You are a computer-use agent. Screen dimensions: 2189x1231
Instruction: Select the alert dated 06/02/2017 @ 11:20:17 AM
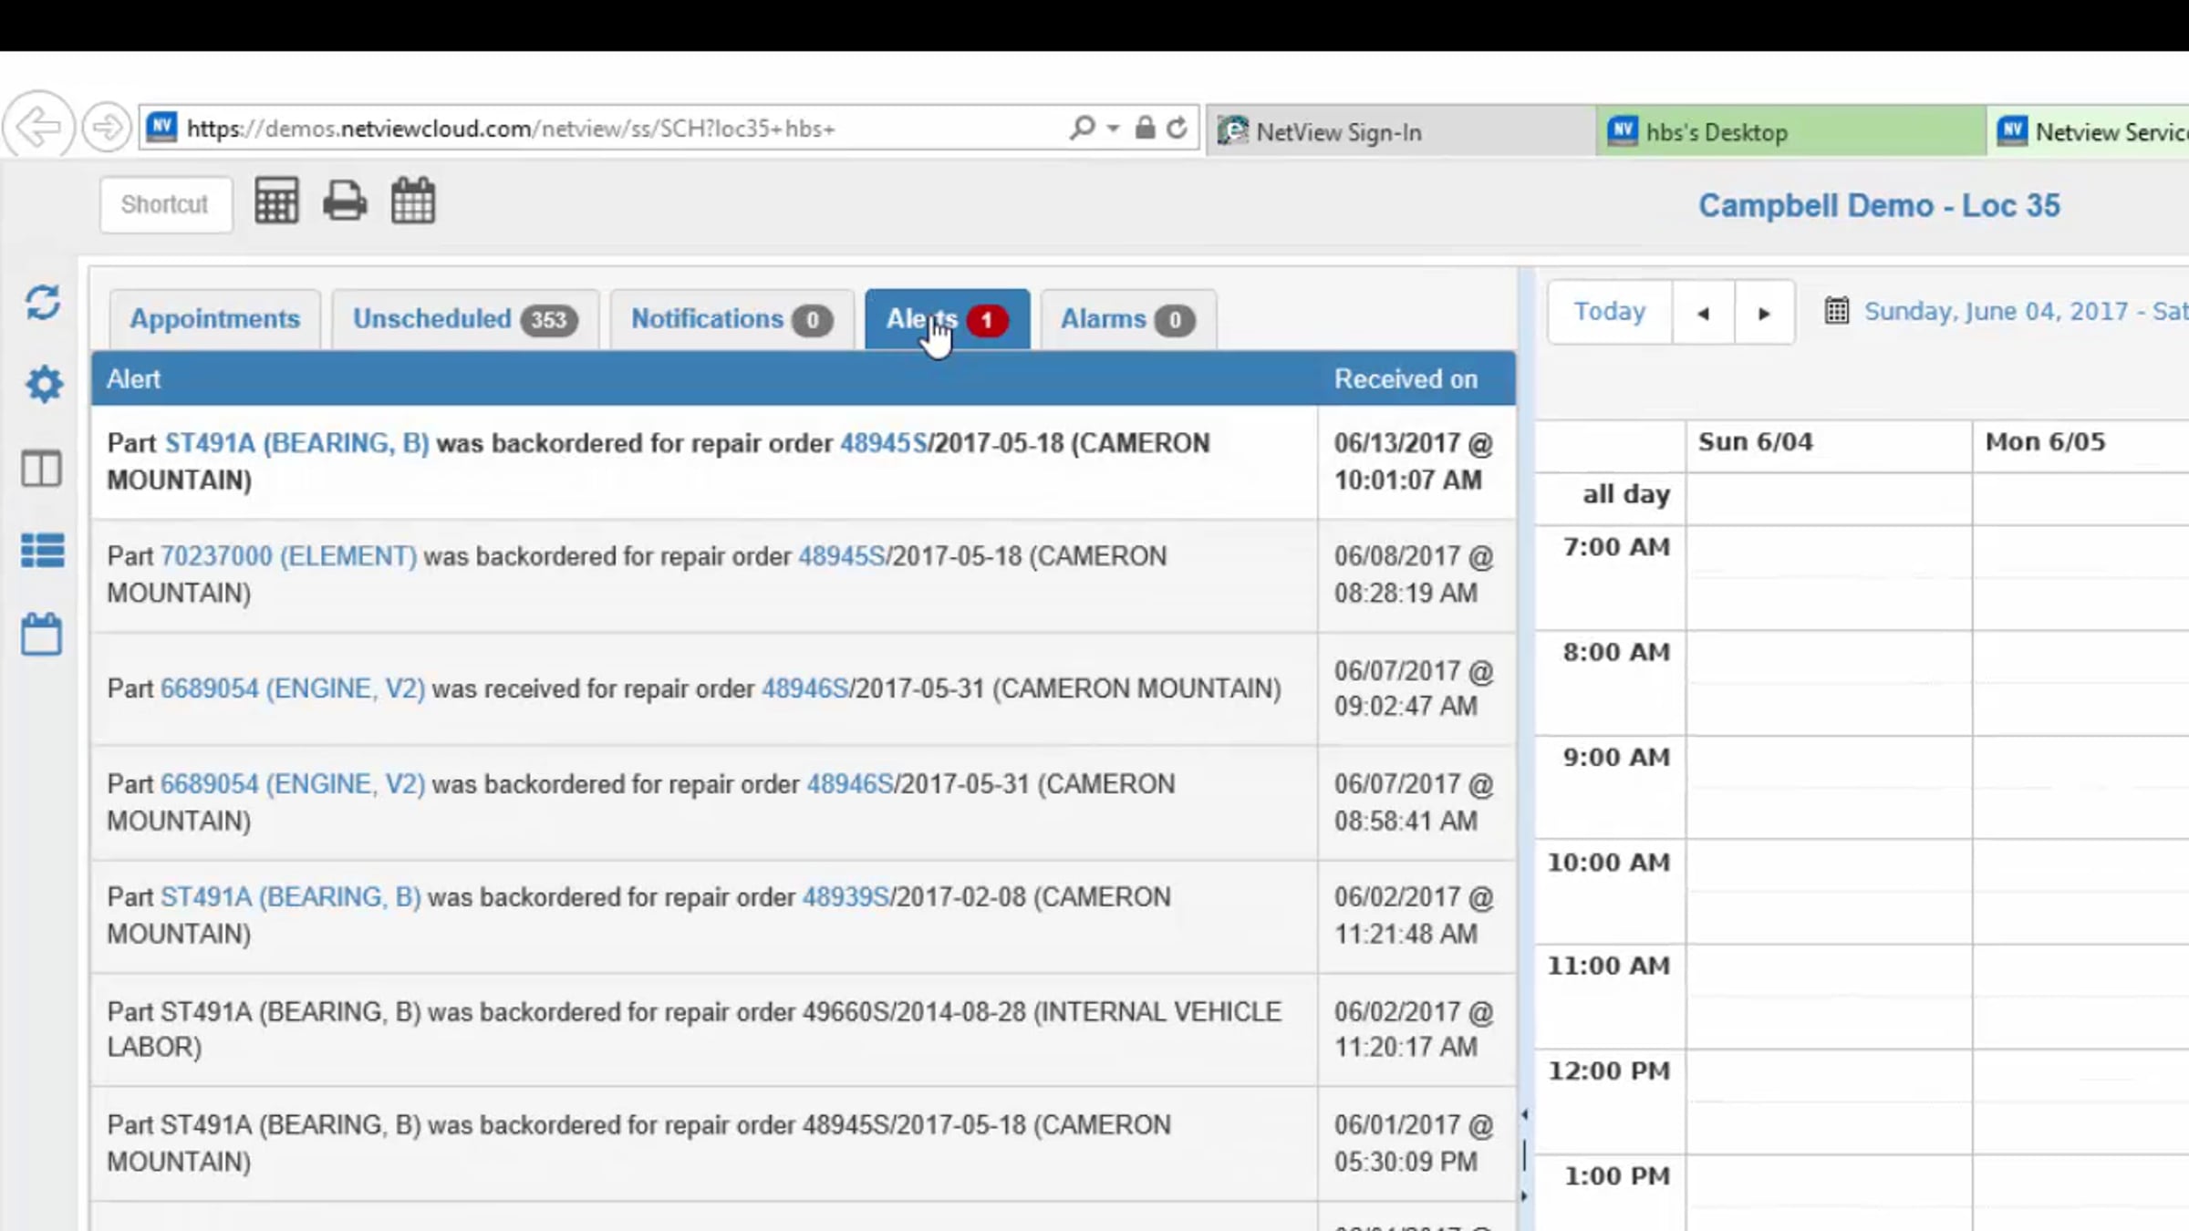coord(804,1029)
